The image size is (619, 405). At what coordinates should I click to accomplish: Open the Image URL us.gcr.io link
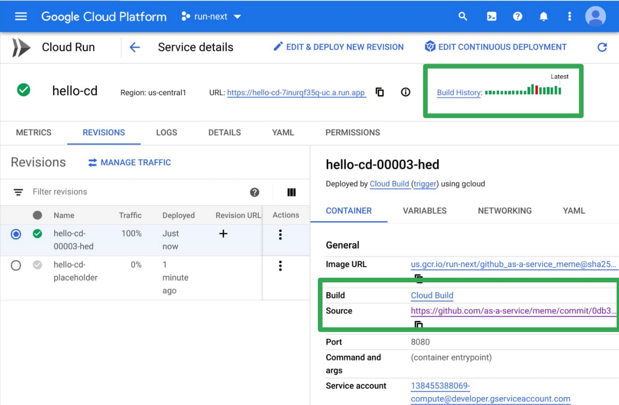point(513,264)
